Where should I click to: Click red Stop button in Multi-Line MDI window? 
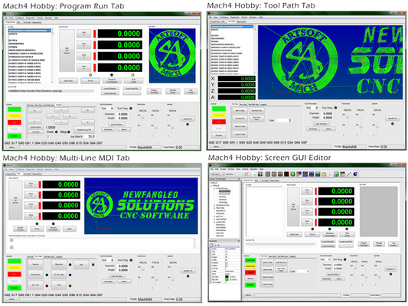(x=15, y=275)
